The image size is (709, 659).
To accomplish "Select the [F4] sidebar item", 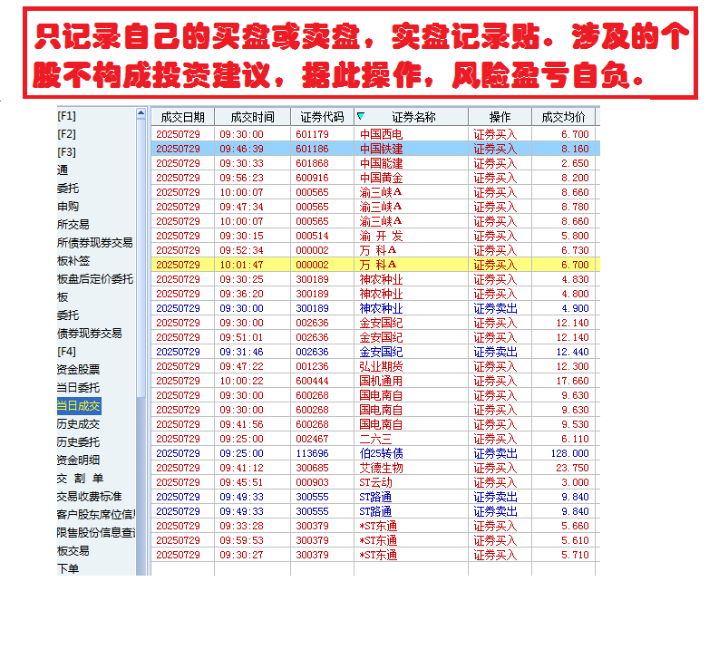I will point(66,352).
